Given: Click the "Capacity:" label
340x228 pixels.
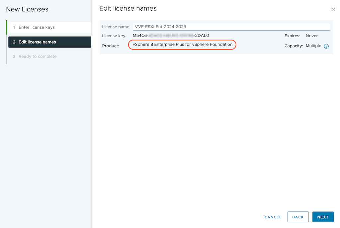Looking at the screenshot, I should point(294,46).
